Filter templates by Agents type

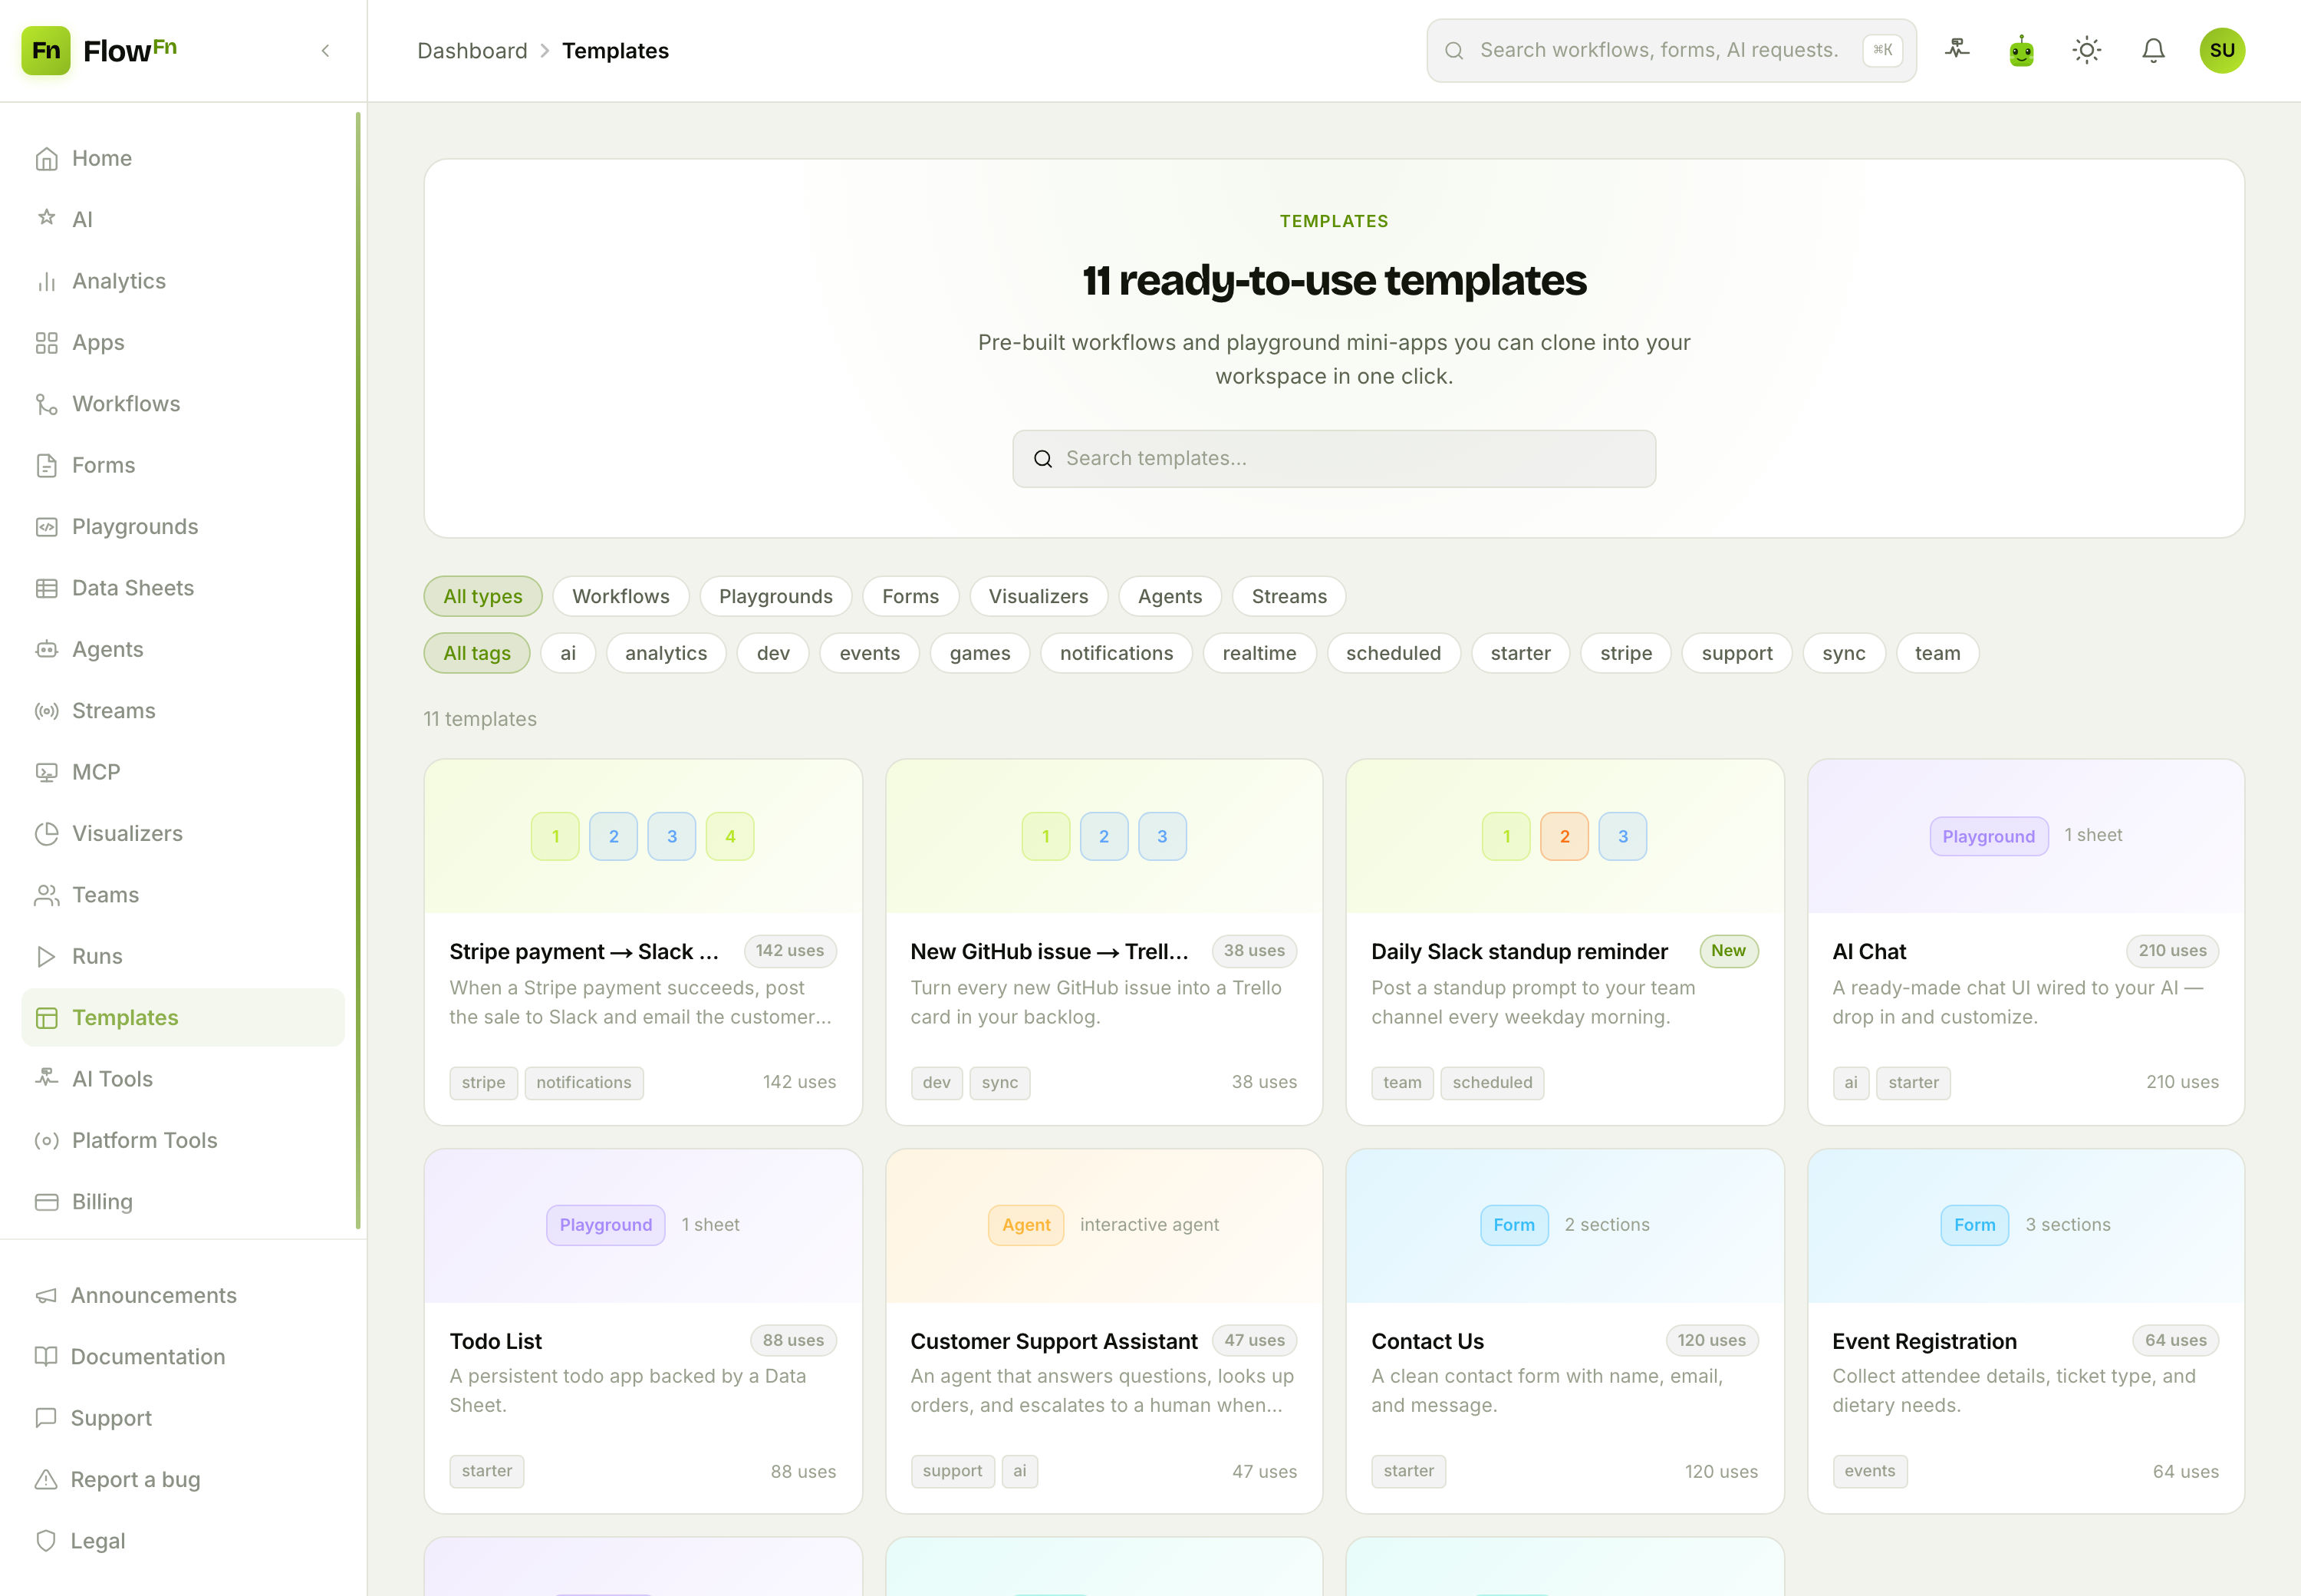[x=1170, y=596]
